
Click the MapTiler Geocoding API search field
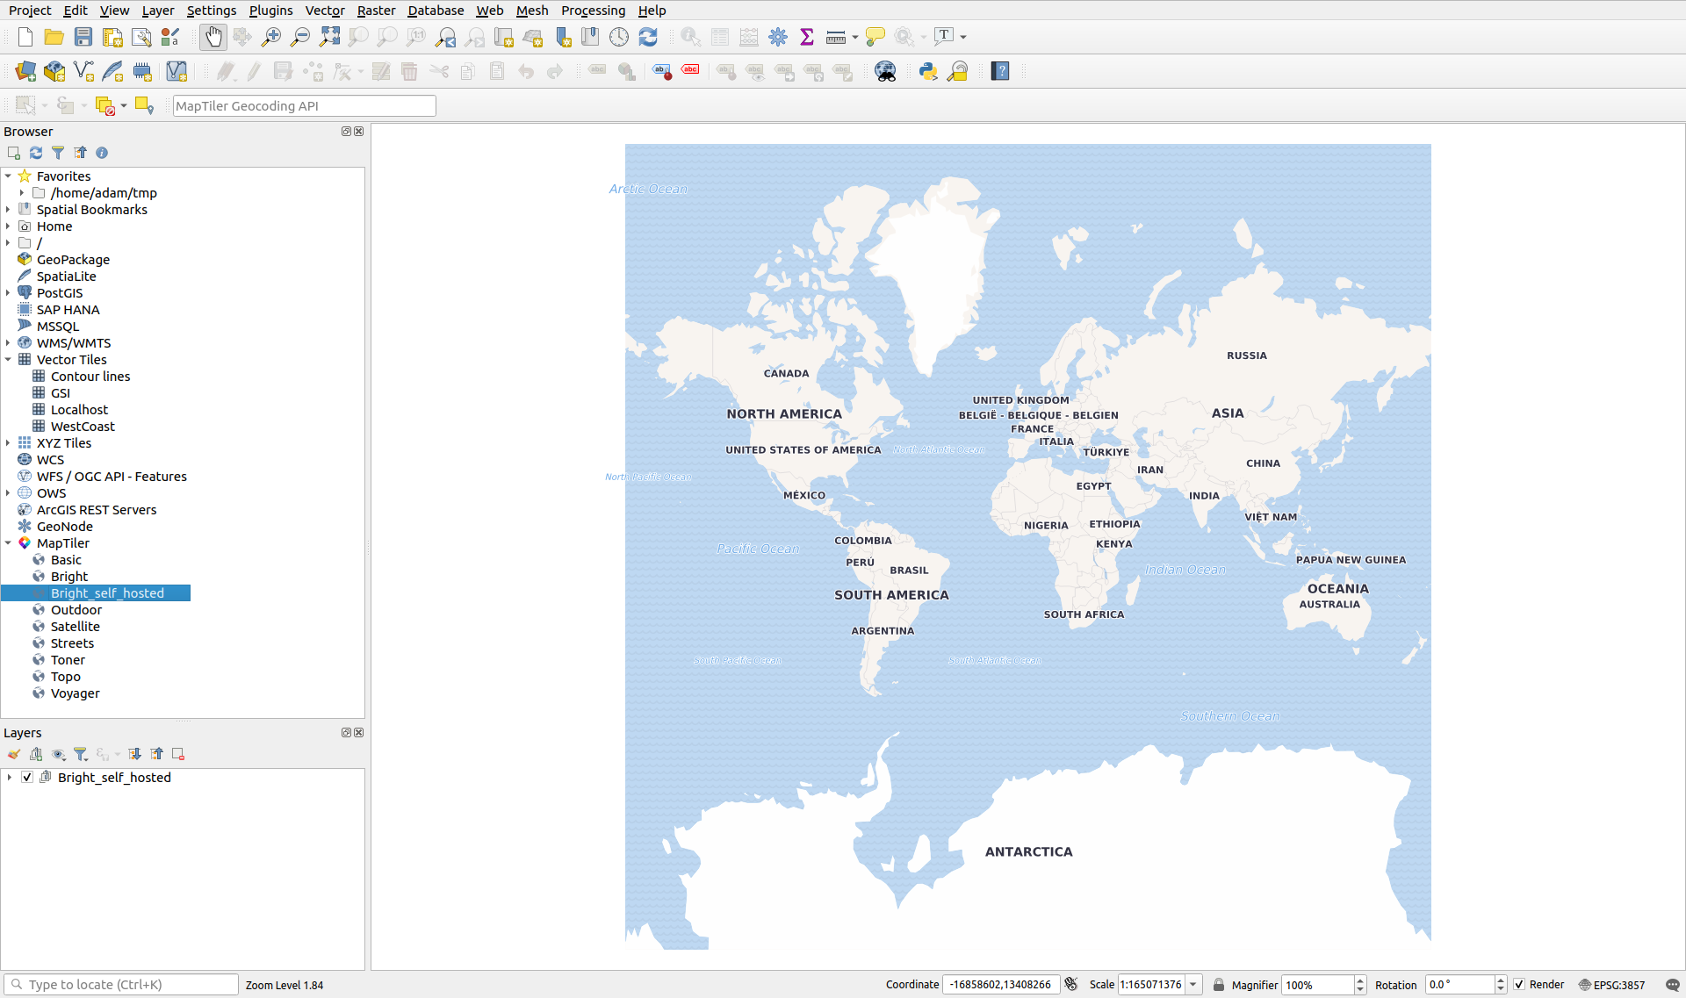[x=304, y=106]
